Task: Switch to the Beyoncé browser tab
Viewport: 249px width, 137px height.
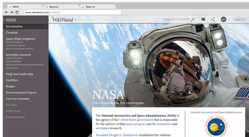Action: (x=61, y=7)
